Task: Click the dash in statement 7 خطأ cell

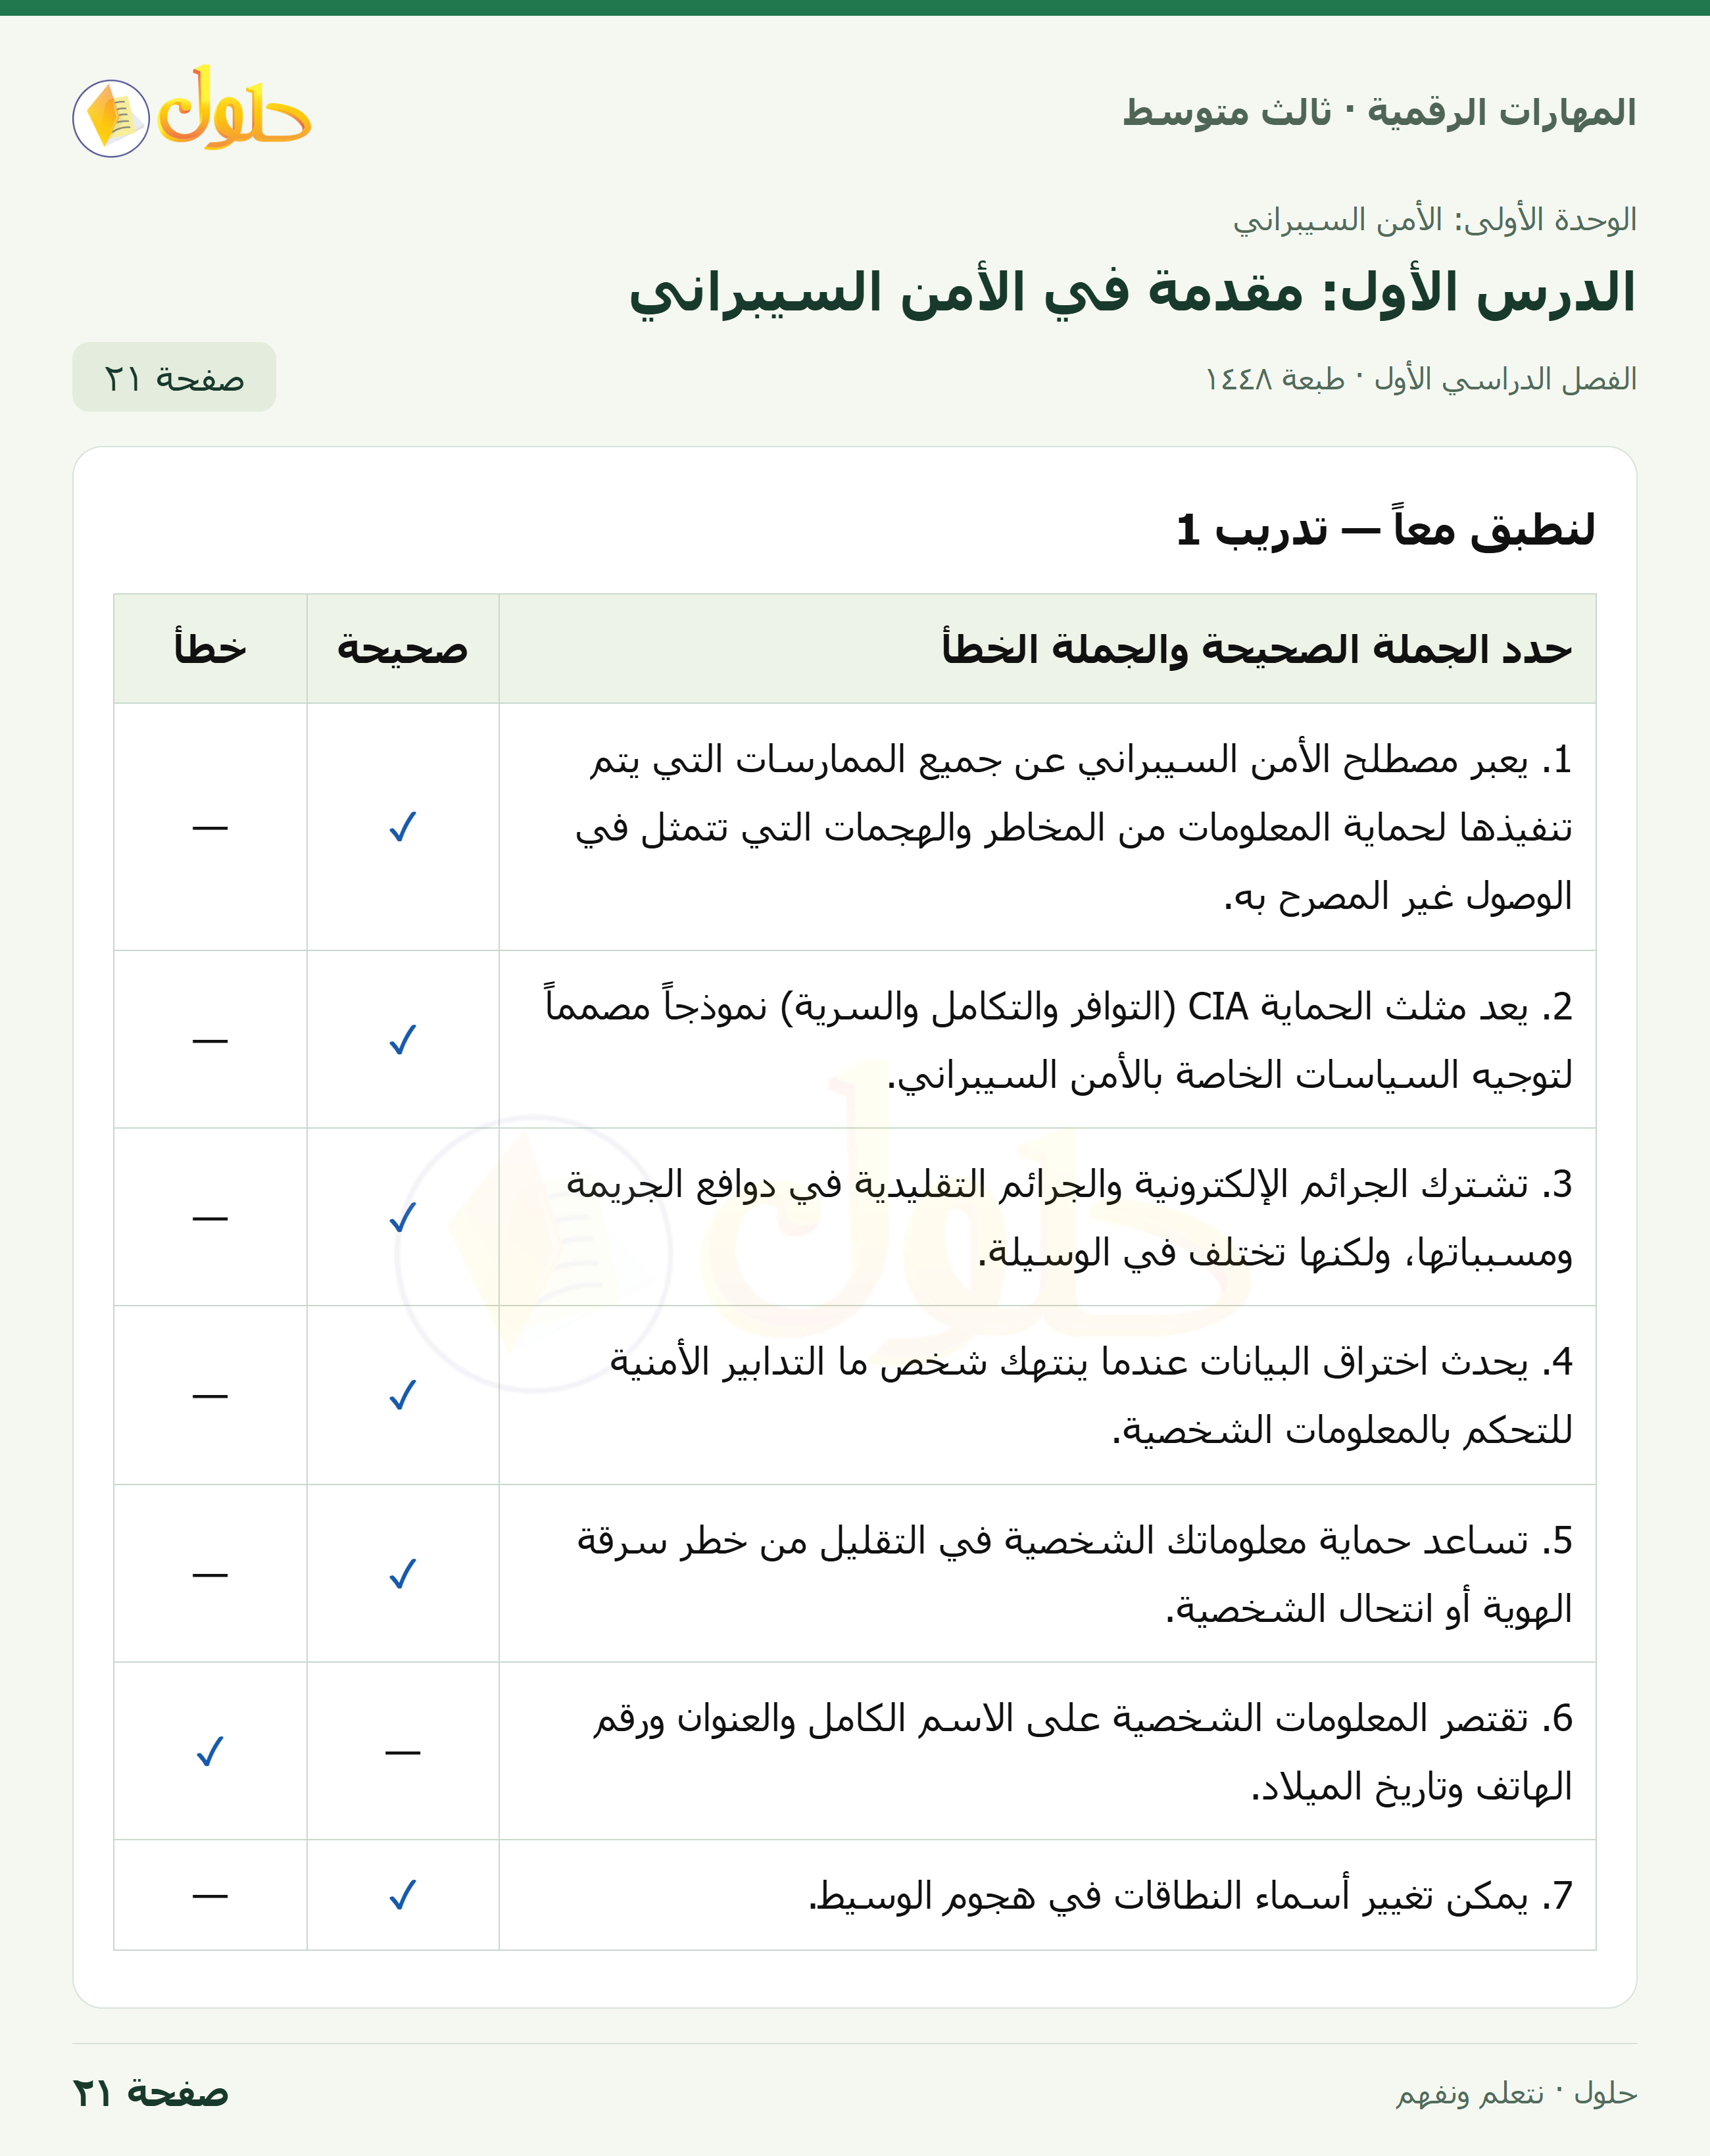Action: pyautogui.click(x=210, y=1895)
